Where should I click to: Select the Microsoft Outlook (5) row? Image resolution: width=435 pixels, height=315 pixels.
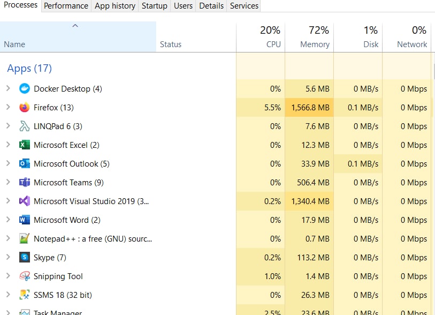pyautogui.click(x=215, y=163)
